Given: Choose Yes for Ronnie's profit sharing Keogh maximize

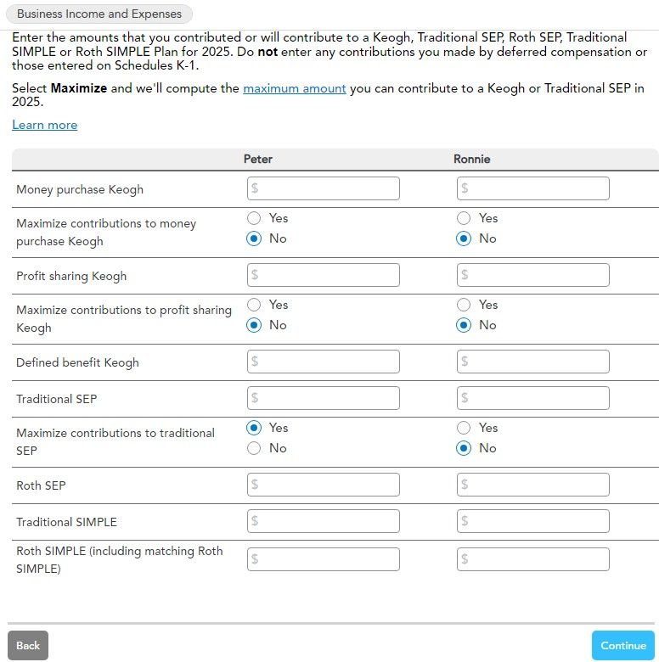Looking at the screenshot, I should pyautogui.click(x=464, y=305).
